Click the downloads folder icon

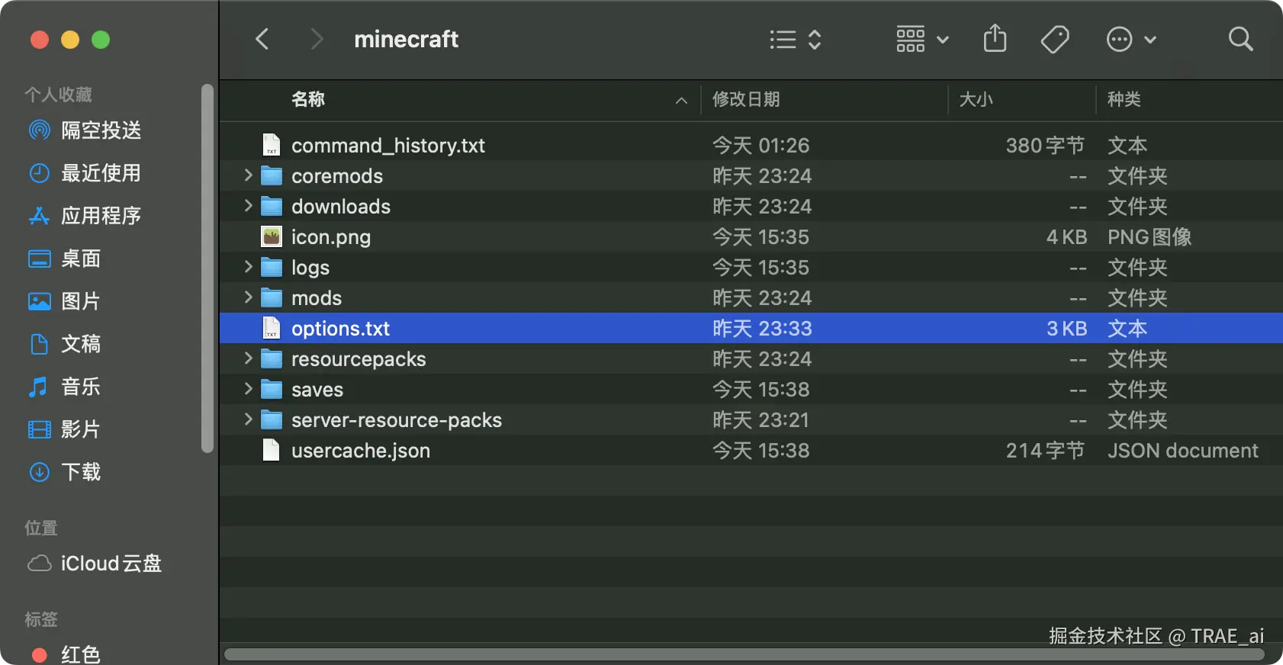[272, 207]
